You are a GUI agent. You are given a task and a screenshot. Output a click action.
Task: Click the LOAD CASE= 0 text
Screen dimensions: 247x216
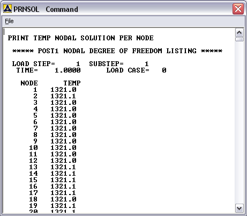136,70
